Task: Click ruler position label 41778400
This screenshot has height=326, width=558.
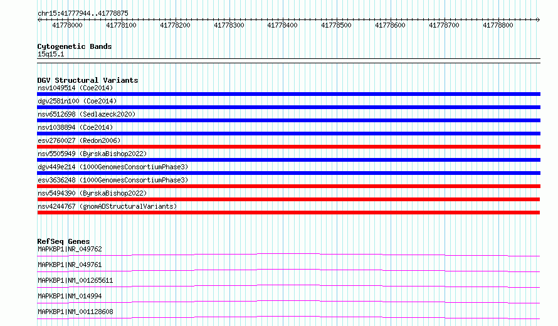Action: [283, 25]
